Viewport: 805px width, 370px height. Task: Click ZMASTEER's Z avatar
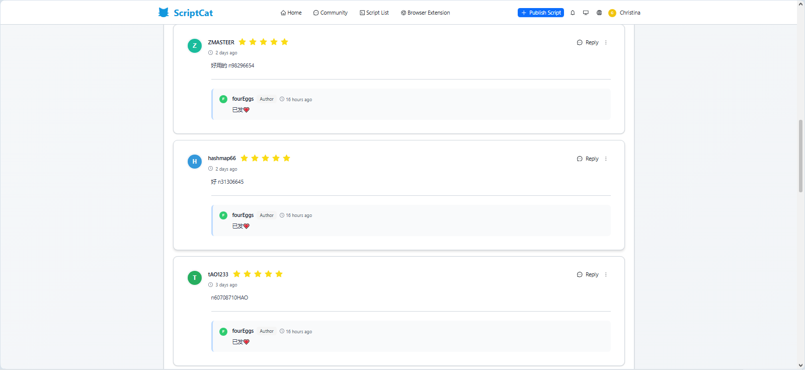click(195, 46)
